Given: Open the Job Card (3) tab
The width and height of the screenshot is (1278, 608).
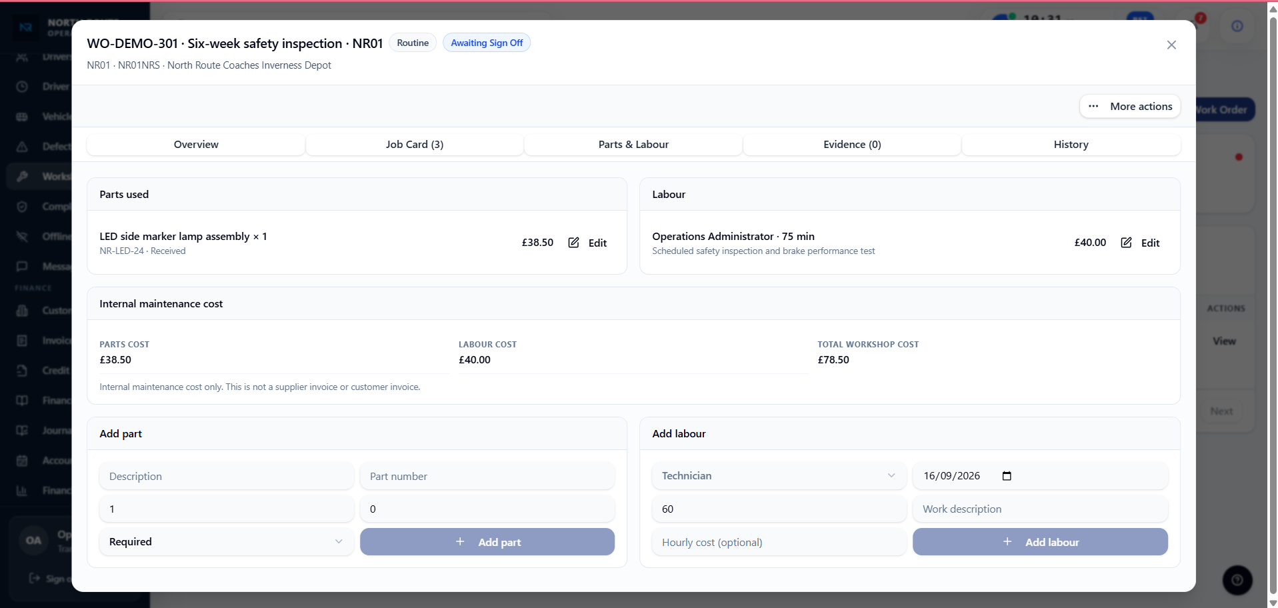Looking at the screenshot, I should point(415,145).
